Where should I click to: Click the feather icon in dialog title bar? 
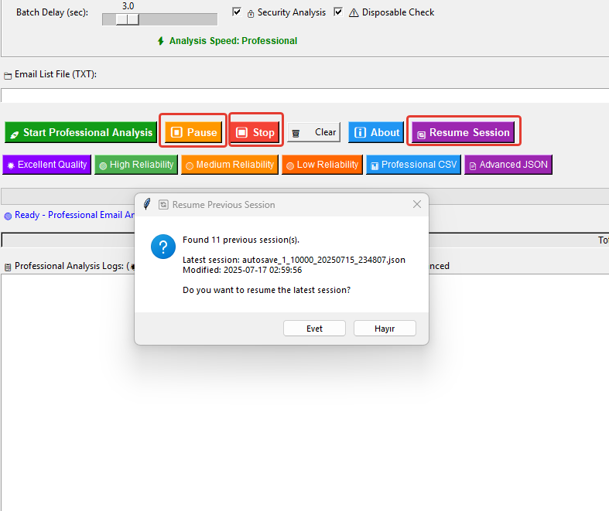(147, 205)
